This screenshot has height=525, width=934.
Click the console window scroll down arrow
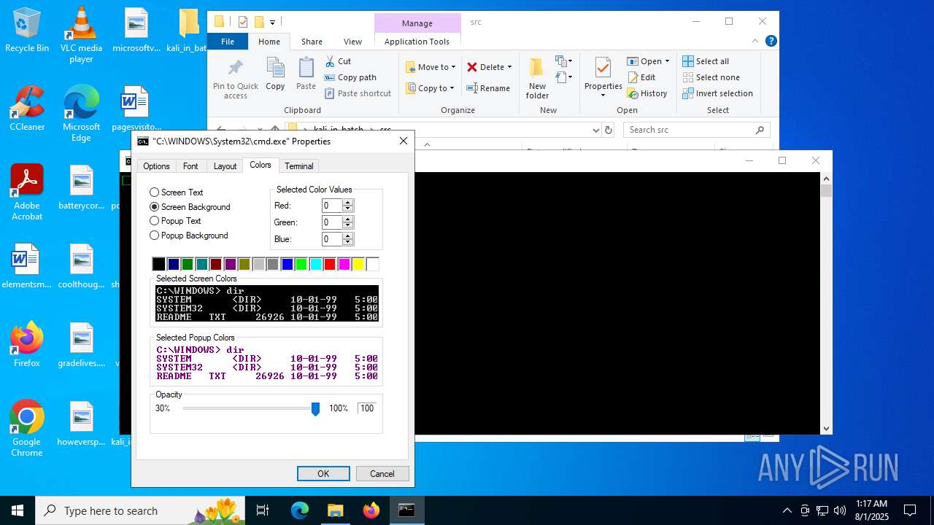point(826,429)
